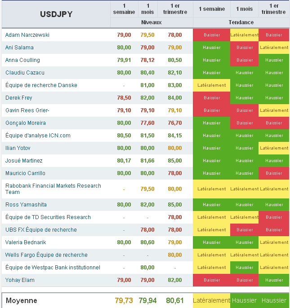The width and height of the screenshot is (290, 308).
Task: Click the Moyenne quarterly Haussier trend cell
Action: pyautogui.click(x=274, y=300)
